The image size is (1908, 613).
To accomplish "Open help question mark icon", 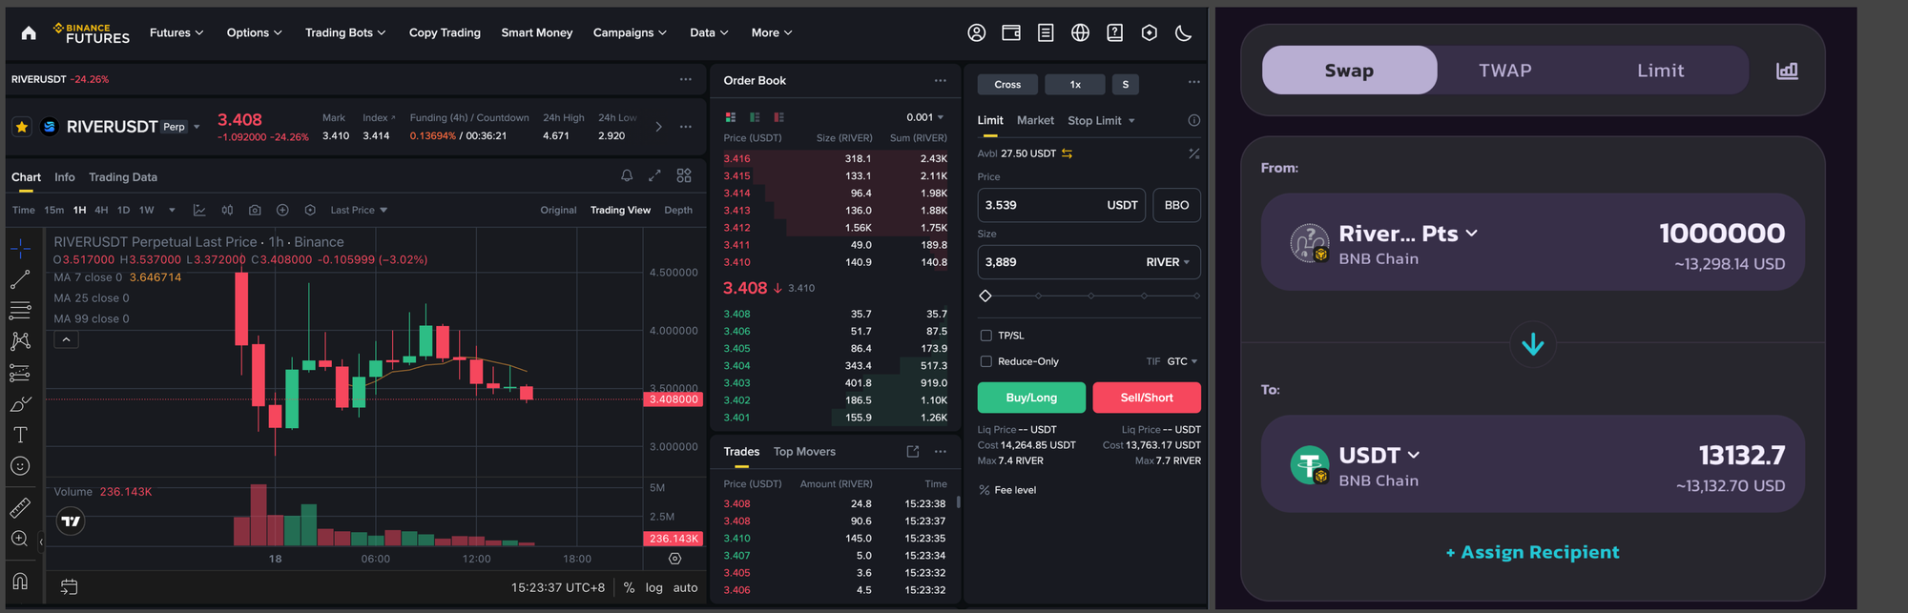I will pos(1114,32).
